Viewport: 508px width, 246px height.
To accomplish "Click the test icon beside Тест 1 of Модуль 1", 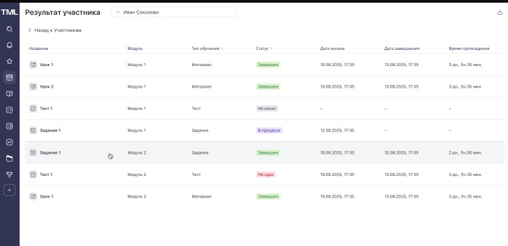I will pyautogui.click(x=32, y=109).
